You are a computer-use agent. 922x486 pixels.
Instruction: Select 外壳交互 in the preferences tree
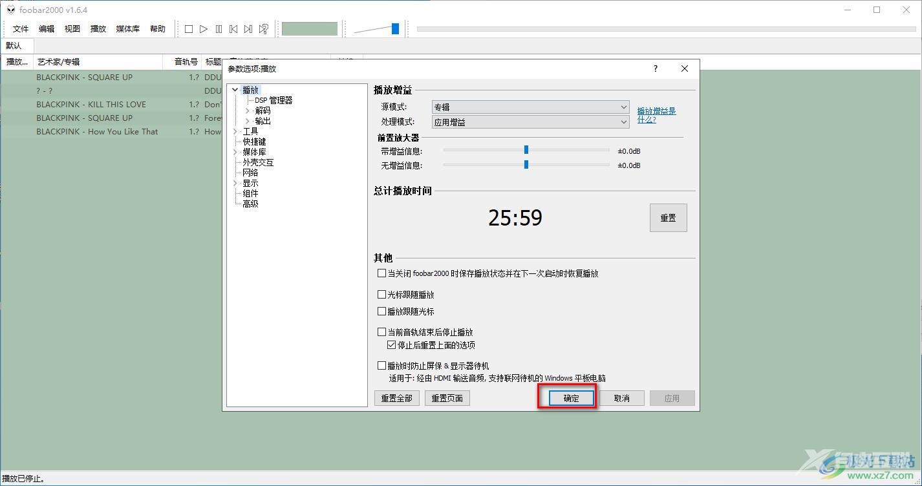[258, 162]
